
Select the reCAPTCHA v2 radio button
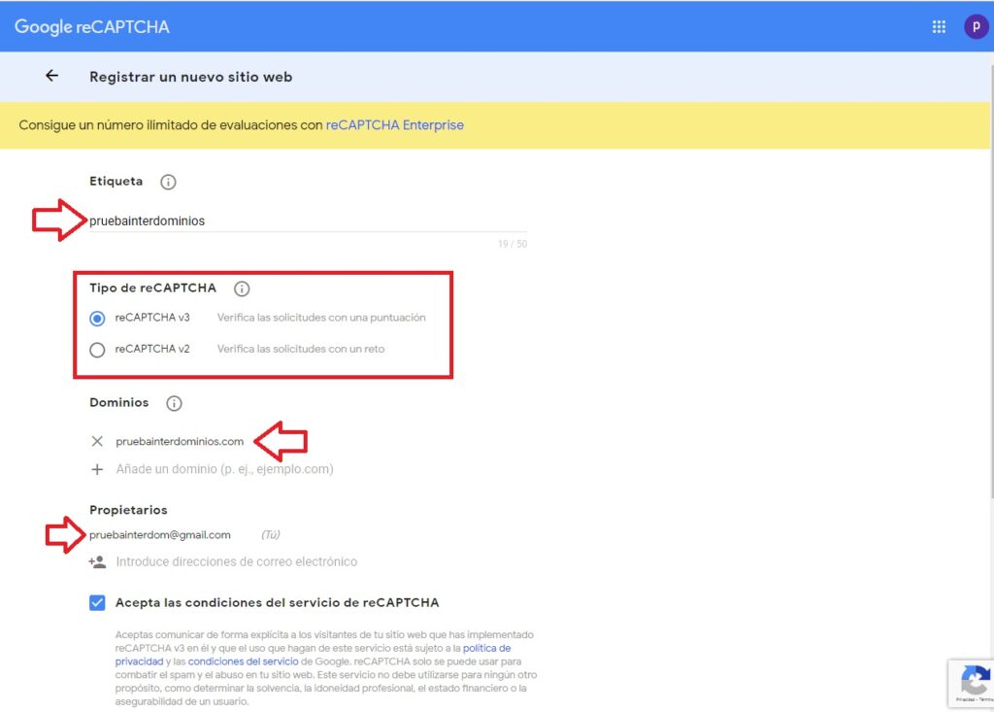tap(97, 350)
